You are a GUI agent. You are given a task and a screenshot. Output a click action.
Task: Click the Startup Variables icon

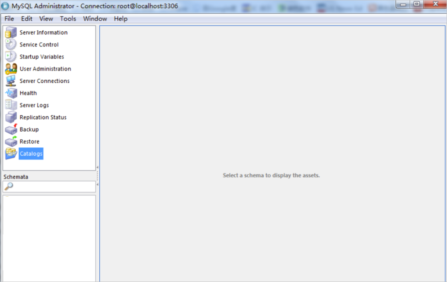[11, 56]
